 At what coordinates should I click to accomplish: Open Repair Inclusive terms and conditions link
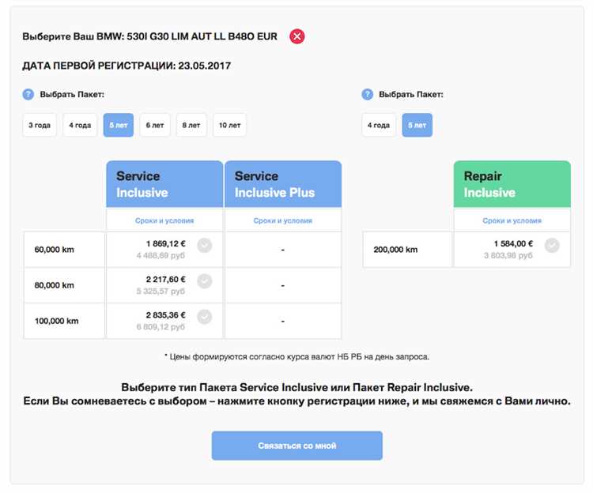click(512, 220)
